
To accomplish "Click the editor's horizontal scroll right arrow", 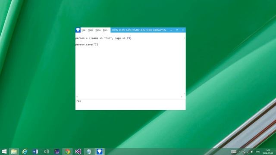I will [182, 96].
